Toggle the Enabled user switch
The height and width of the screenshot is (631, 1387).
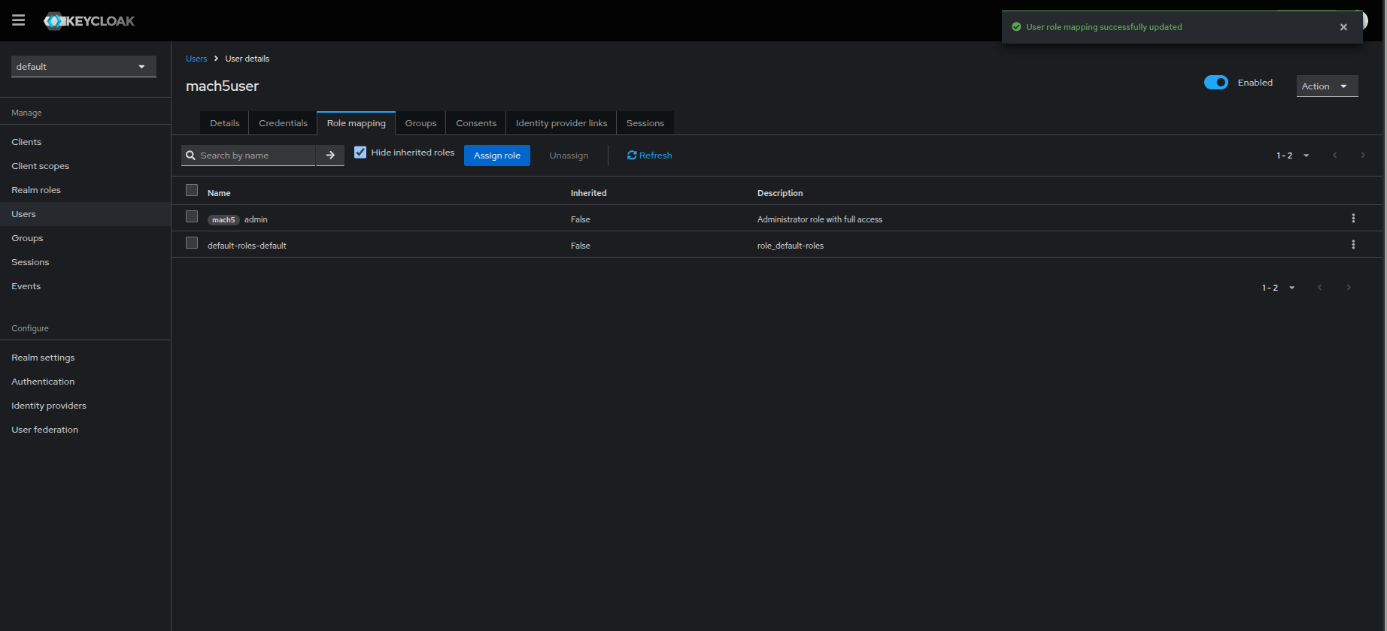coord(1216,83)
